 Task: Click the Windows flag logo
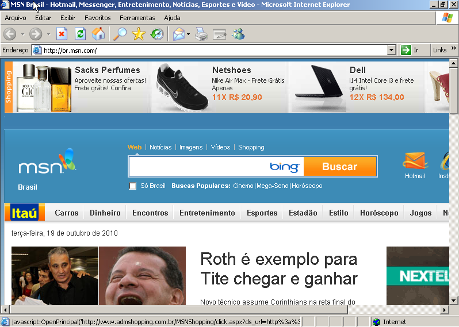447,18
